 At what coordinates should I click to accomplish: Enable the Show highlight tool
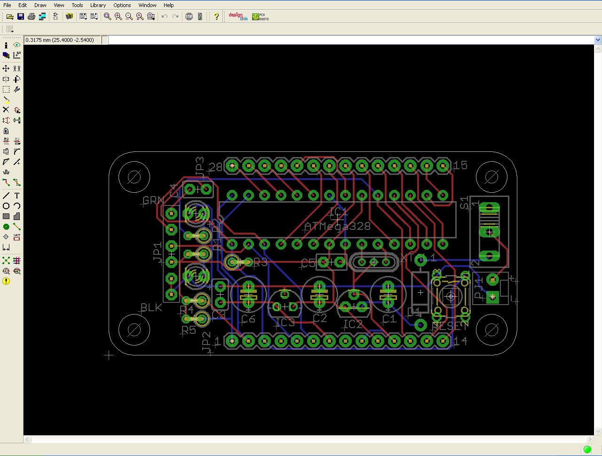[x=16, y=45]
